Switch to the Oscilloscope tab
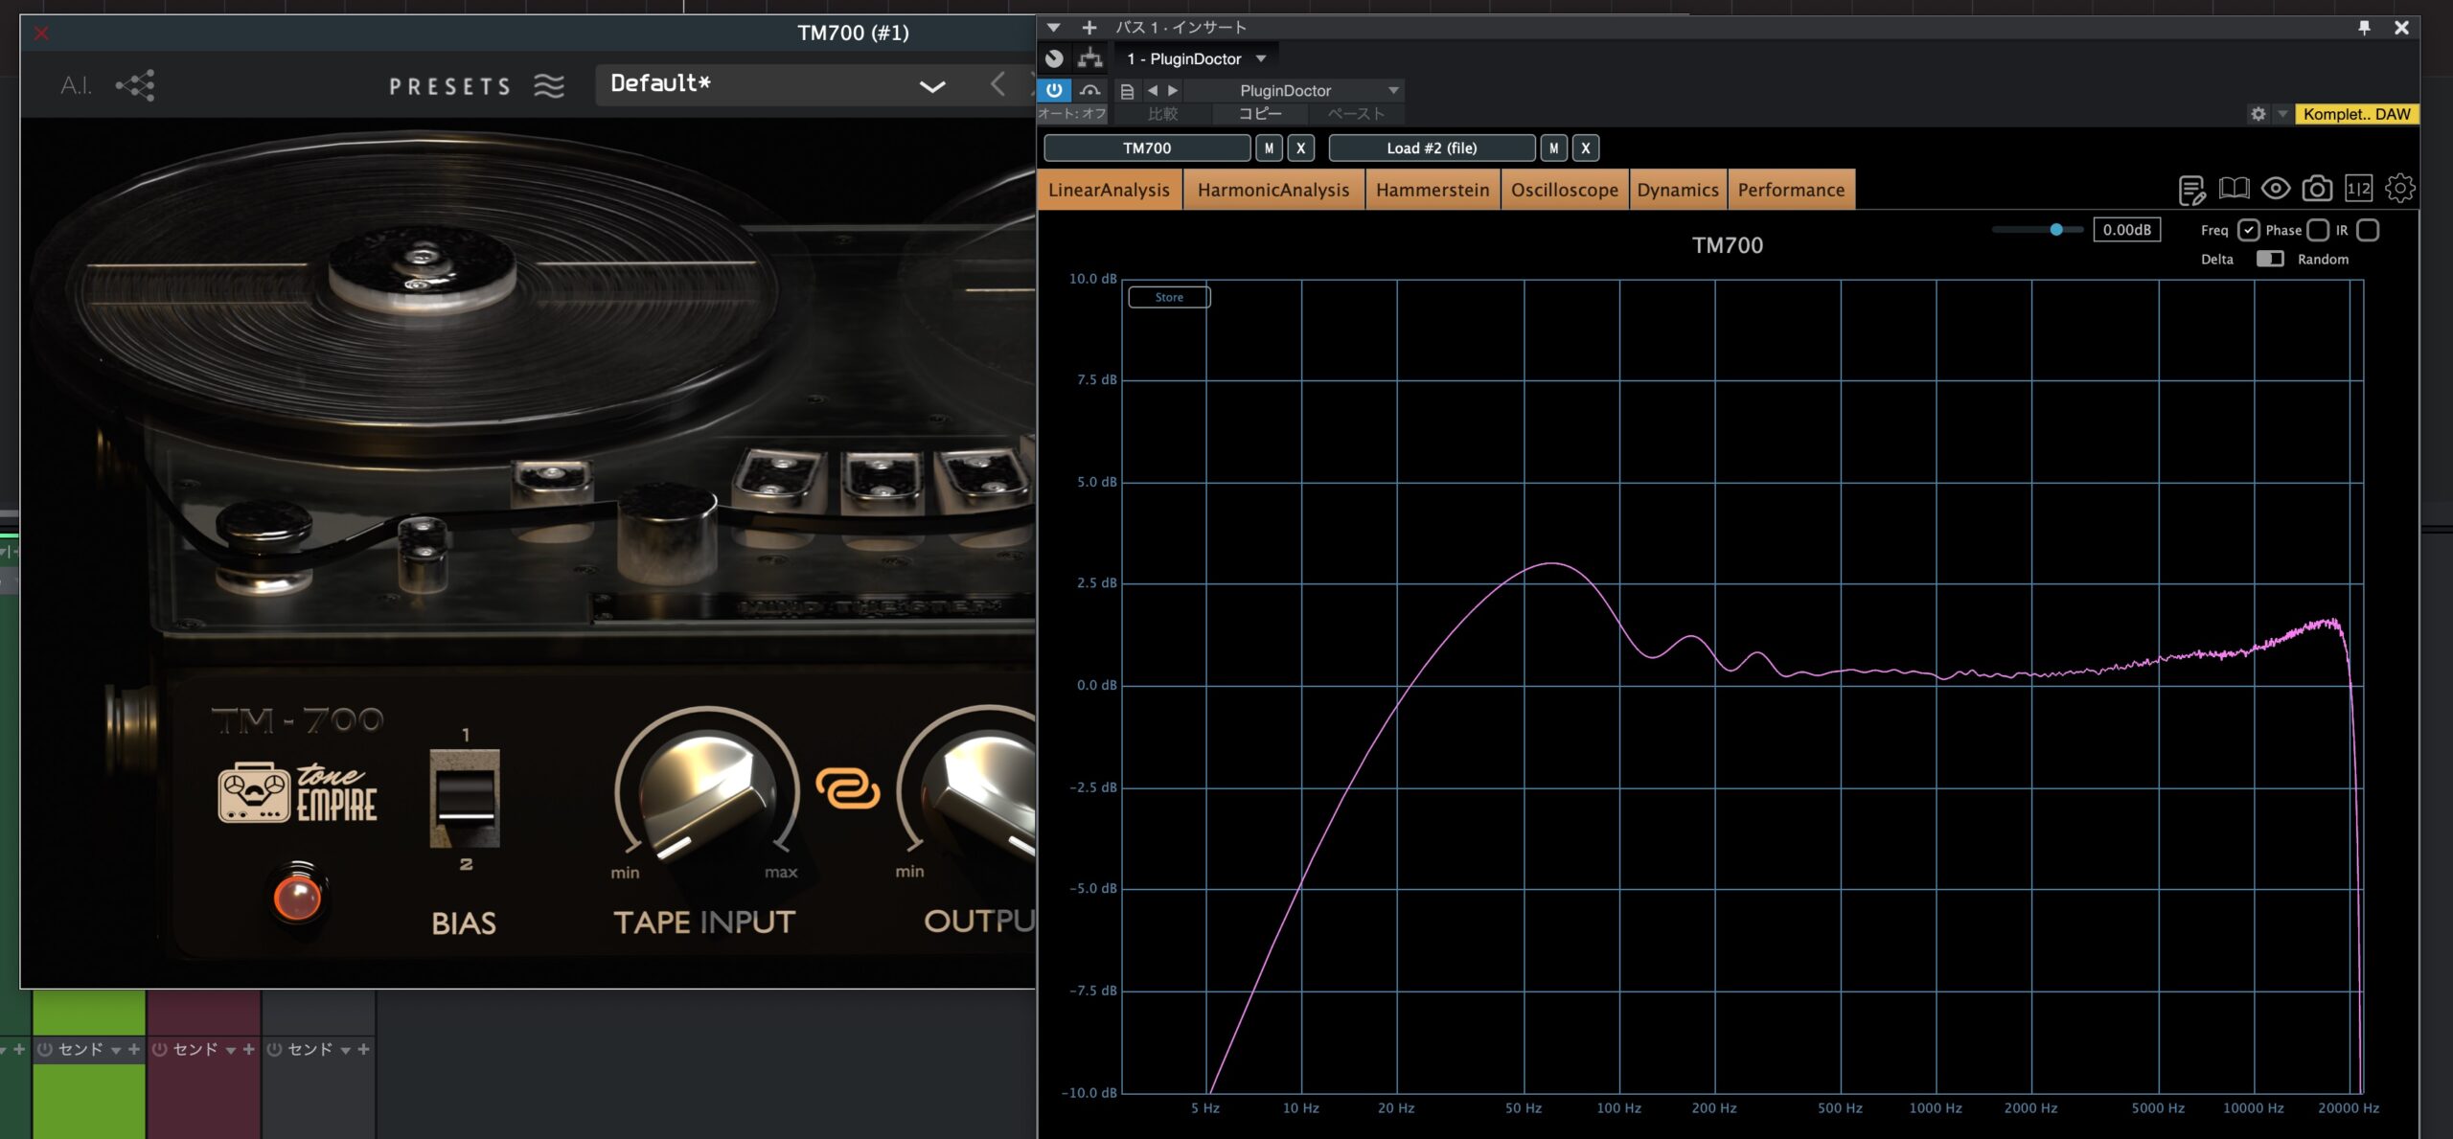The image size is (2453, 1139). point(1564,190)
